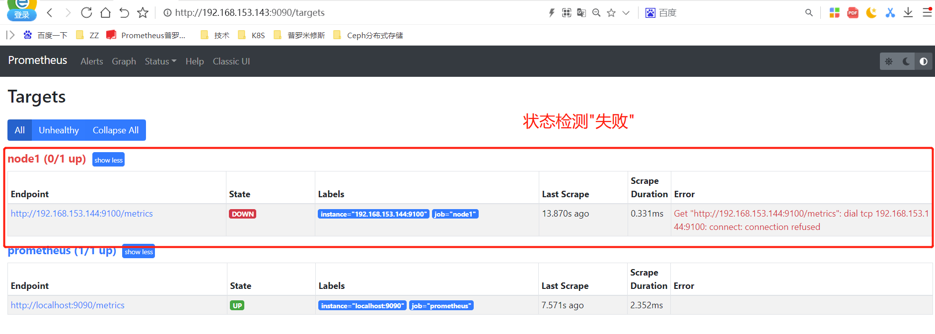Image resolution: width=935 pixels, height=334 pixels.
Task: Click the search magnifier icon in search box
Action: (809, 13)
